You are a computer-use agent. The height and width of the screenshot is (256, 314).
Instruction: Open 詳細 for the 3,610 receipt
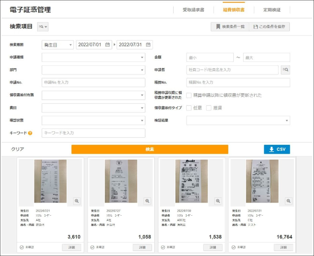(x=71, y=247)
